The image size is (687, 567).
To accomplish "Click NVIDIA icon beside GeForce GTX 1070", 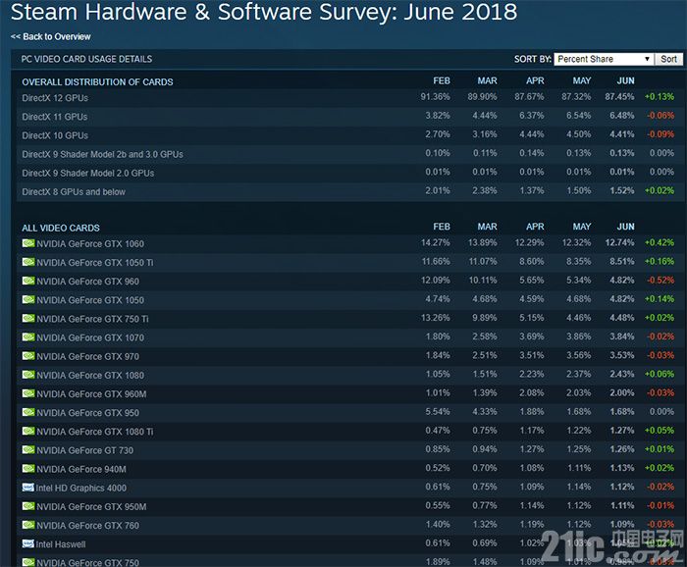I will point(28,337).
